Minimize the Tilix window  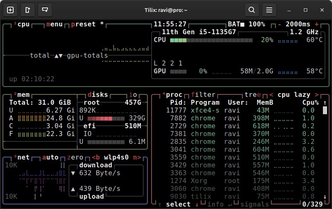click(x=289, y=10)
